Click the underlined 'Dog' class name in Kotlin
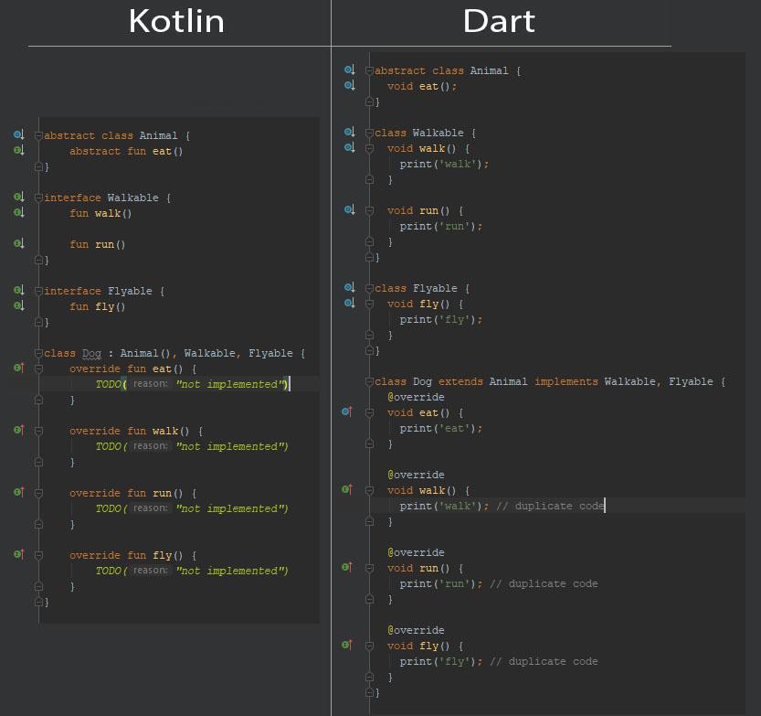Screen dimensions: 761x716 click(x=91, y=354)
